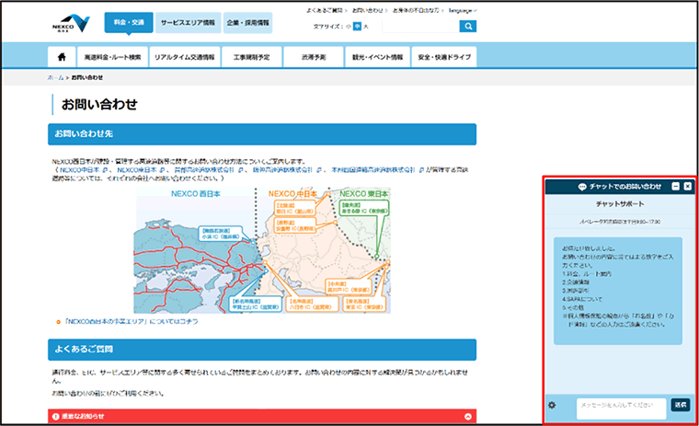This screenshot has height=426, width=699.
Task: Minimize the chat inquiry window
Action: (x=676, y=187)
